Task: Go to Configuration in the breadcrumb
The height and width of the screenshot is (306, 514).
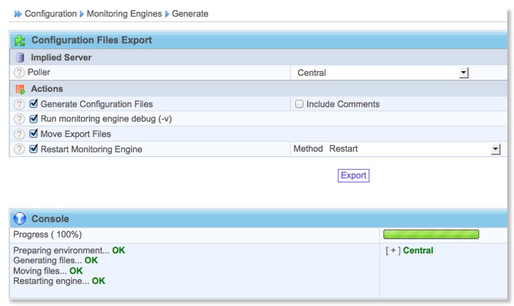Action: [x=50, y=13]
